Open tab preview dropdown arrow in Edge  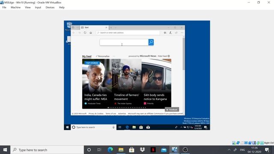point(116,27)
